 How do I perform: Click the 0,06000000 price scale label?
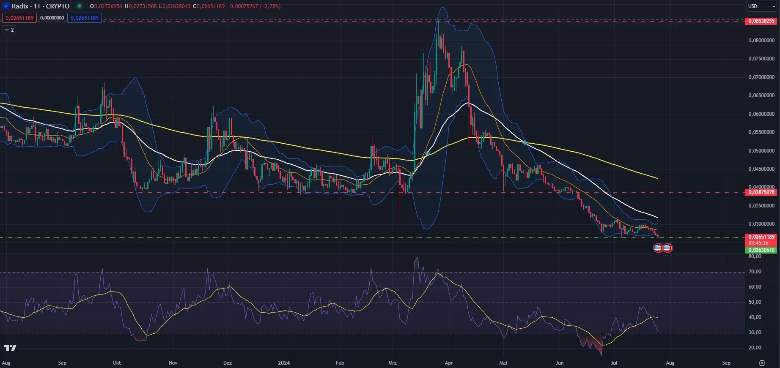tap(761, 114)
